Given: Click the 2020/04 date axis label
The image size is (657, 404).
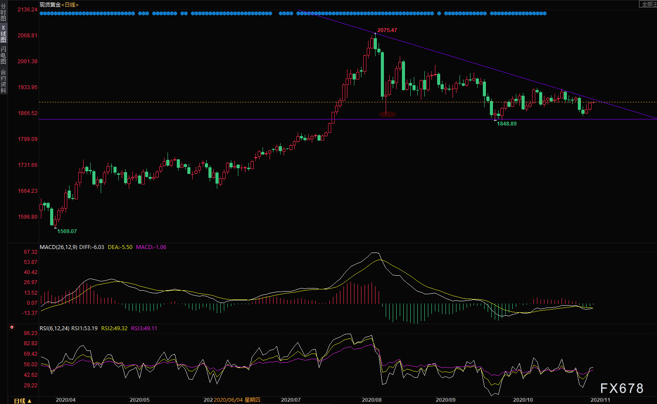Looking at the screenshot, I should point(66,400).
